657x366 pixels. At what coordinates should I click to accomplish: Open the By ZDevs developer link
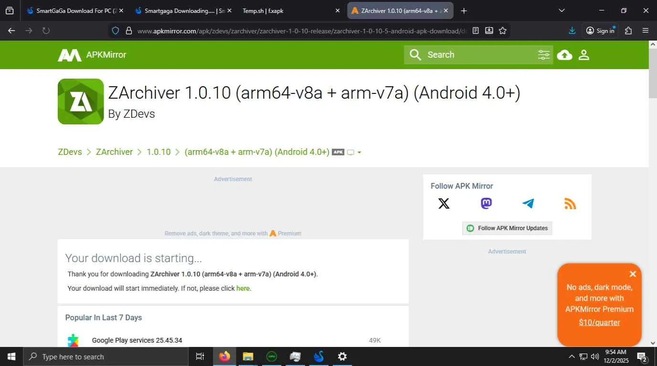132,114
